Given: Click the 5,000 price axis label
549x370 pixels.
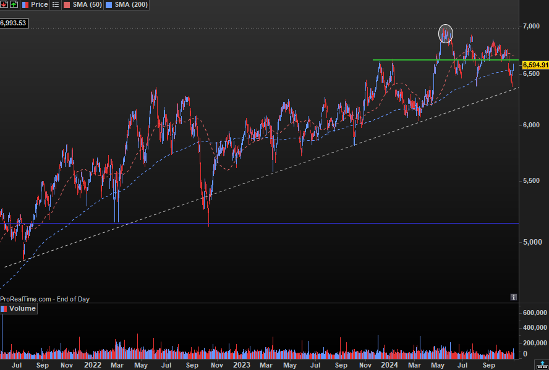Looking at the screenshot, I should (x=531, y=242).
